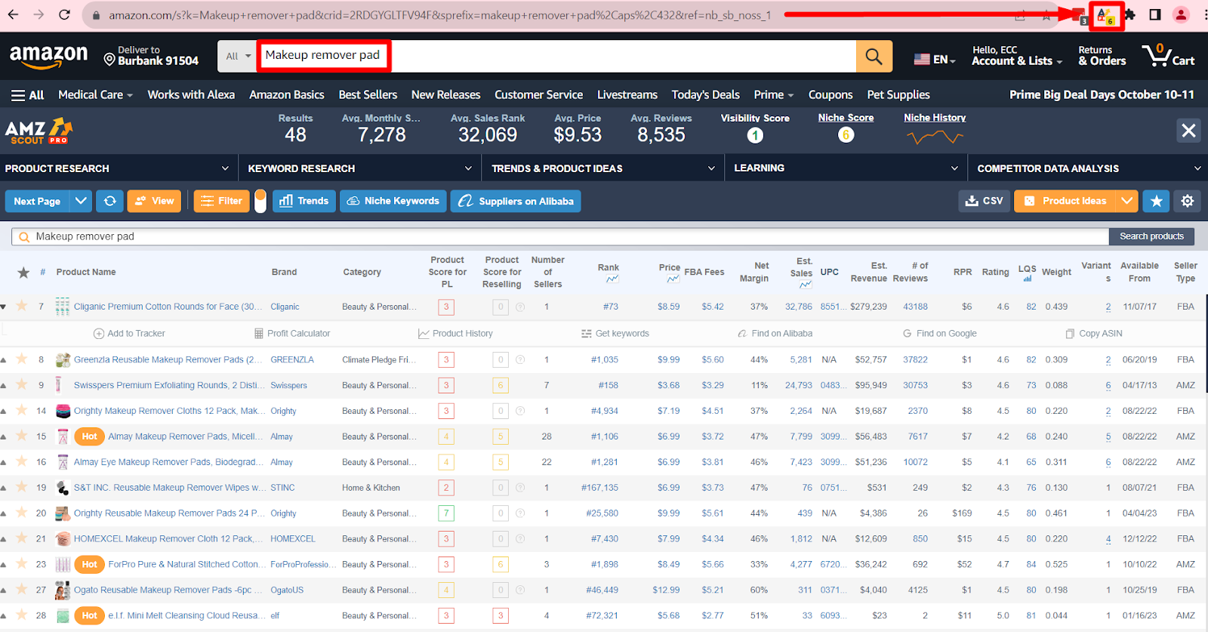Go back with the browser back arrow

tap(13, 14)
